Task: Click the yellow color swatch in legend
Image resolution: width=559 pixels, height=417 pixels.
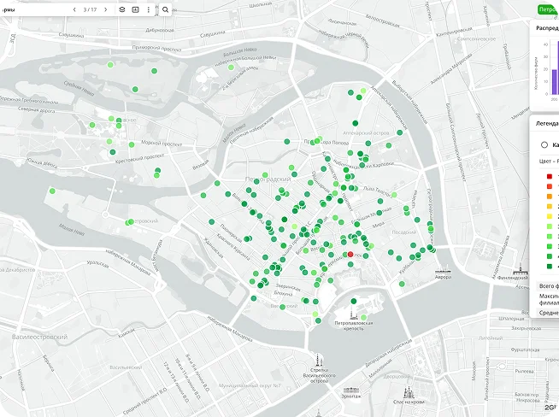Action: [x=550, y=216]
